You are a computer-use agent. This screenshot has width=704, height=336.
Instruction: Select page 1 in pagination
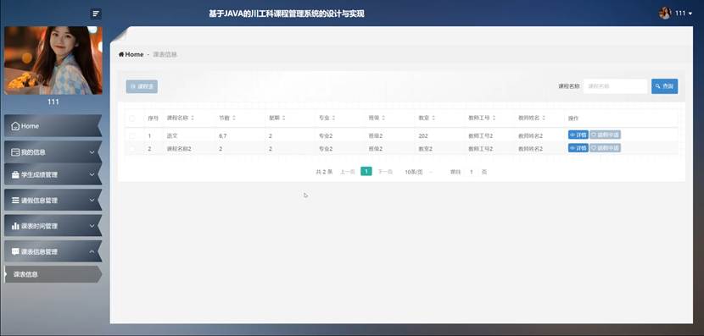click(366, 171)
